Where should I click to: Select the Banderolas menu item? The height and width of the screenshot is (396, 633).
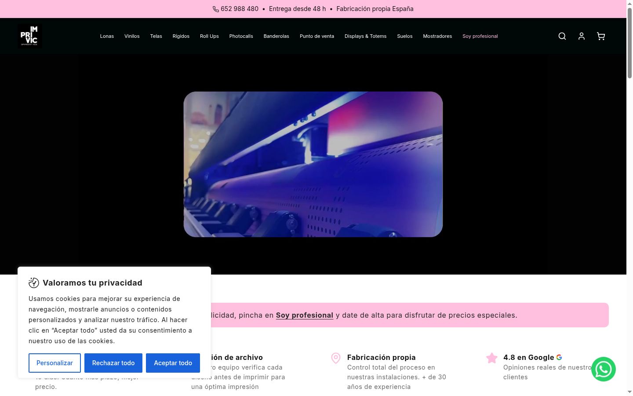(x=276, y=36)
